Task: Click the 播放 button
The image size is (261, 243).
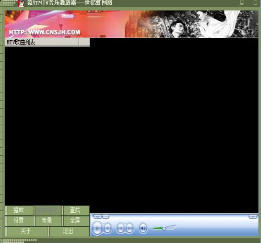Action: [x=19, y=210]
